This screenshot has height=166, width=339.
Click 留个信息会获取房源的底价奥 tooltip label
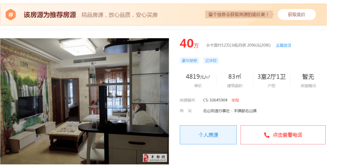tap(239, 15)
